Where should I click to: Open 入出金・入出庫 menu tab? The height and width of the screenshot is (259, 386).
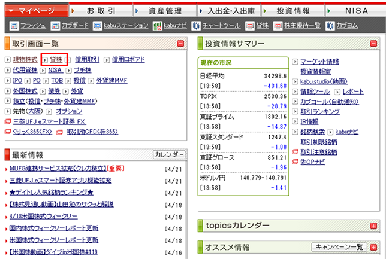pyautogui.click(x=229, y=11)
